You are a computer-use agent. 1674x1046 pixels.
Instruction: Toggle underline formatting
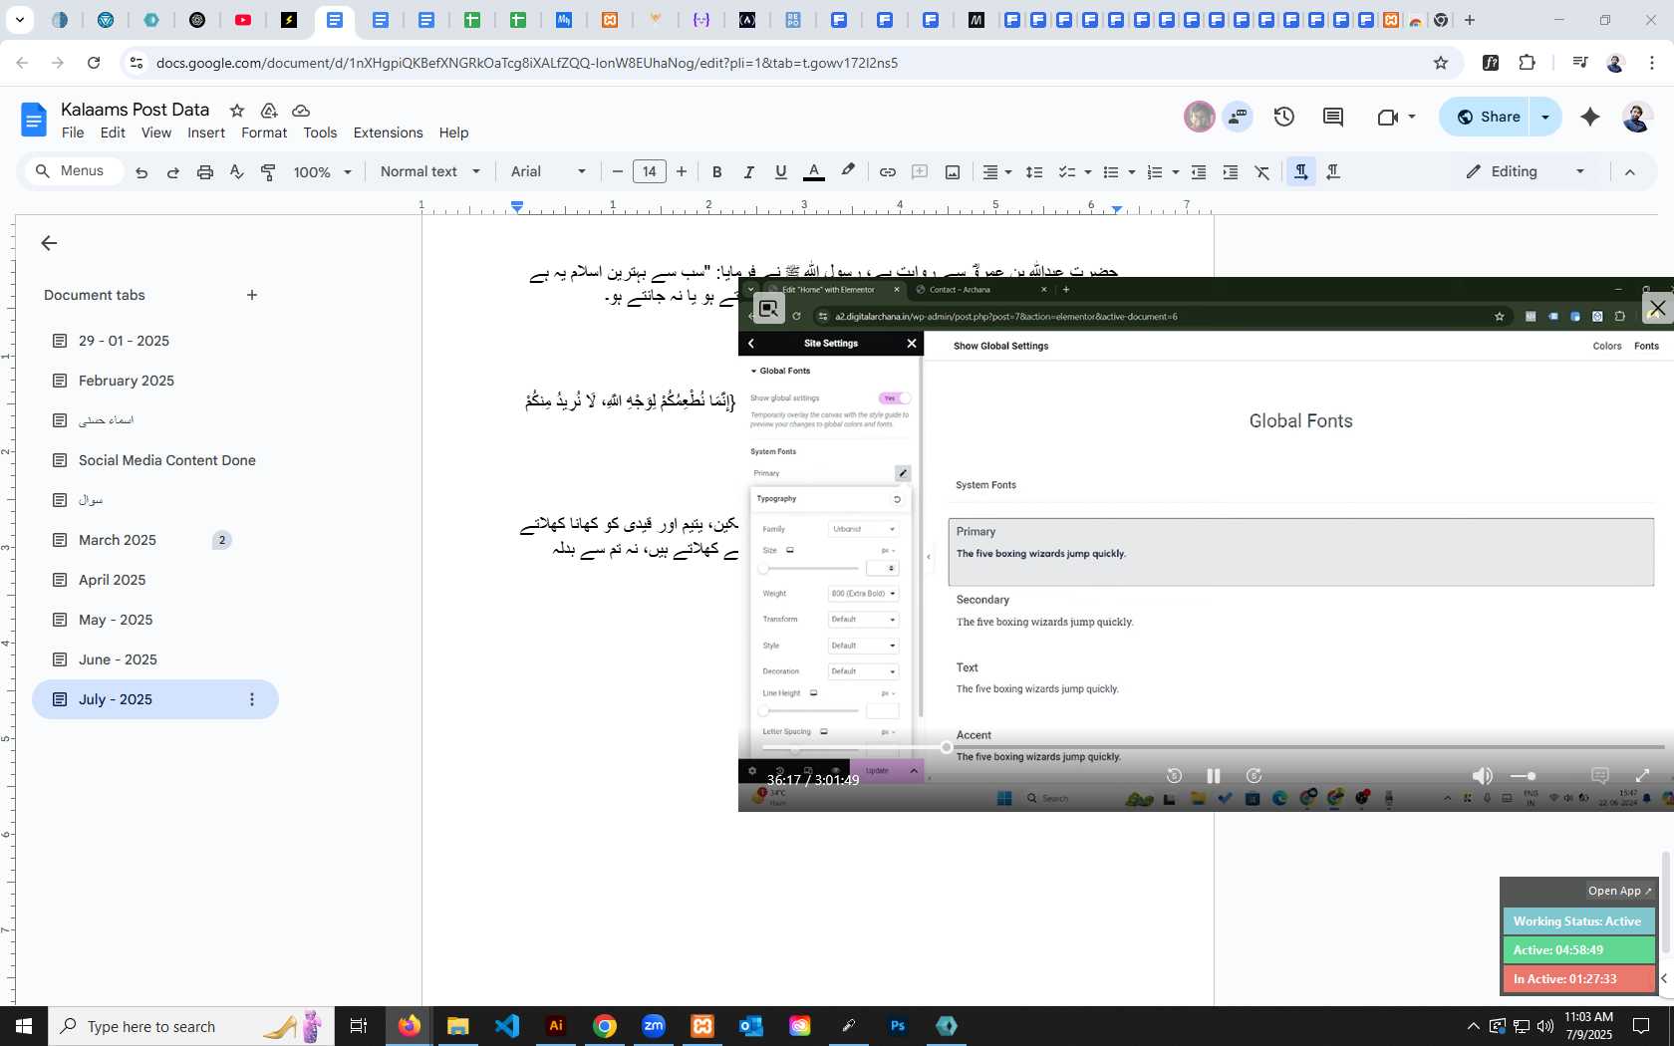click(x=780, y=172)
